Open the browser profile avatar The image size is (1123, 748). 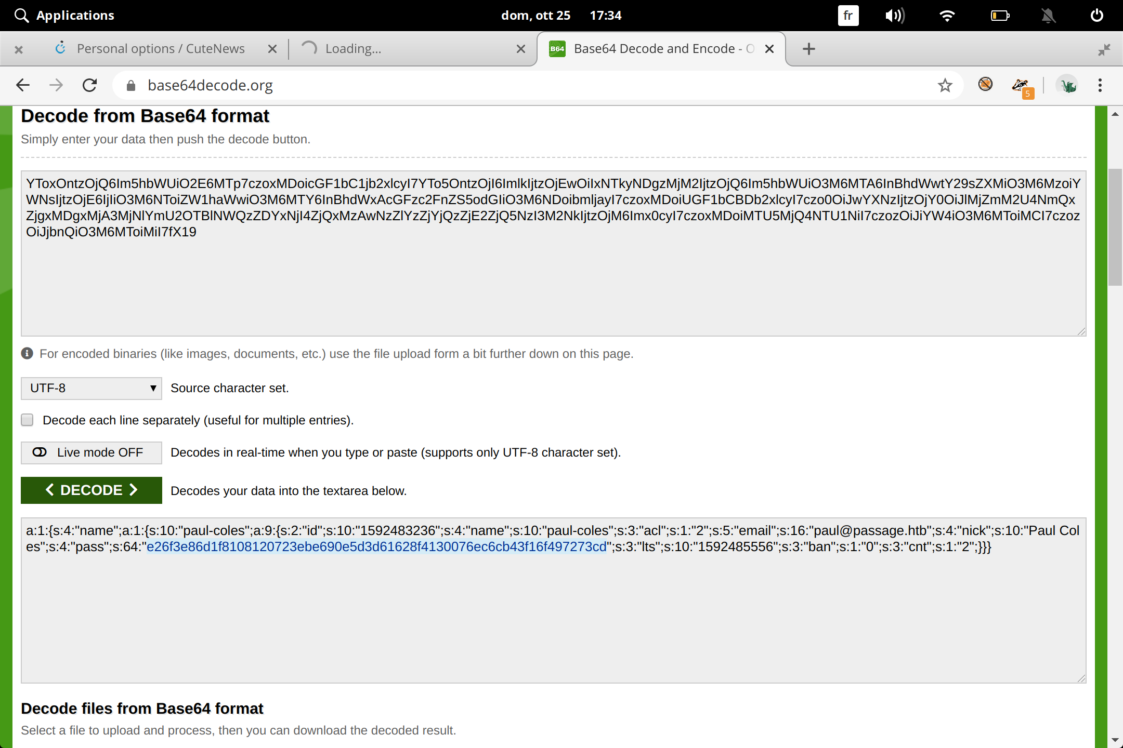pyautogui.click(x=1067, y=85)
